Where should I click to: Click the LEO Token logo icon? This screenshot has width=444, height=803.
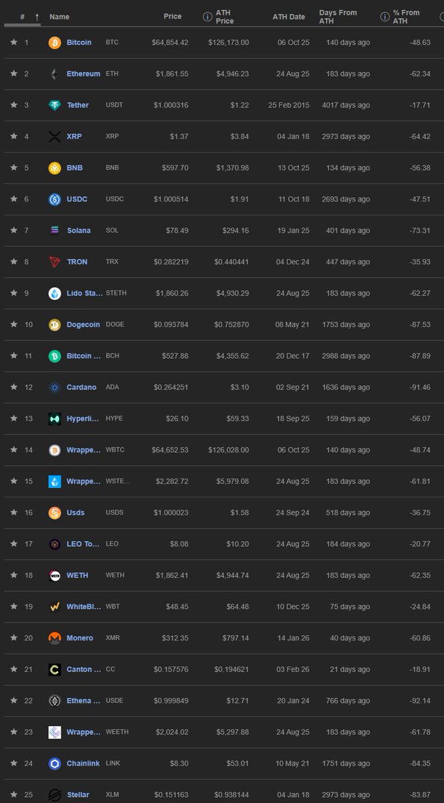55,544
